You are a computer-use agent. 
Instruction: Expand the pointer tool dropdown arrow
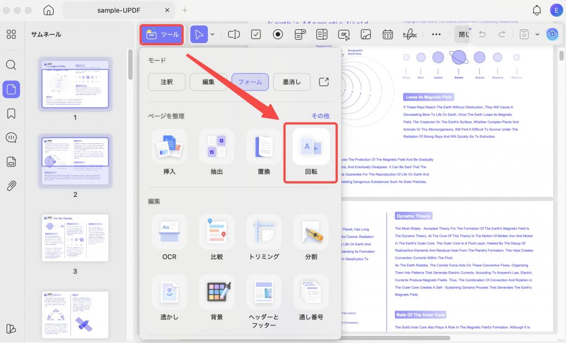212,35
